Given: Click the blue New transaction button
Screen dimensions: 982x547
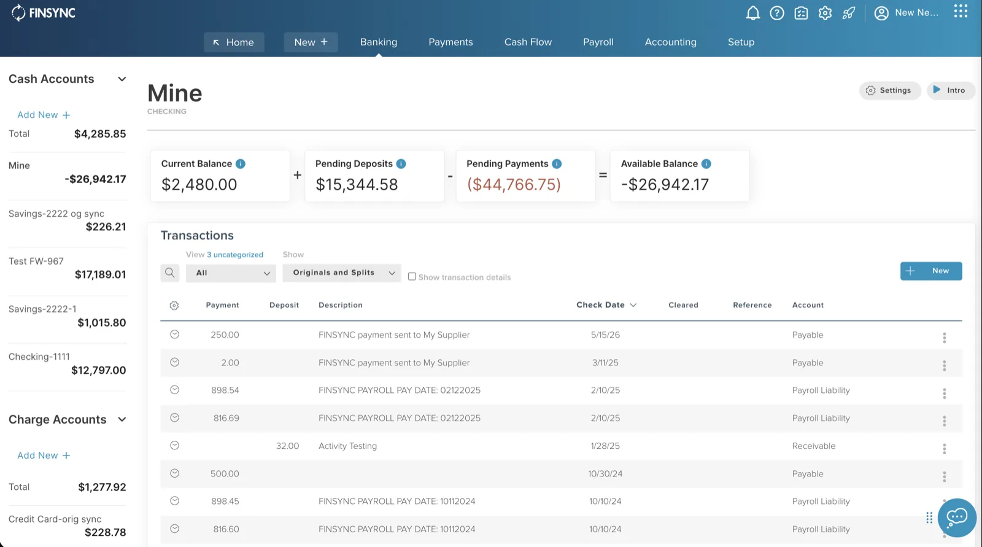Looking at the screenshot, I should [931, 271].
